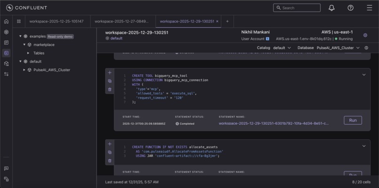
Task: Expand the PulseAI_AWS_Cluster tree node
Action: pos(24,70)
